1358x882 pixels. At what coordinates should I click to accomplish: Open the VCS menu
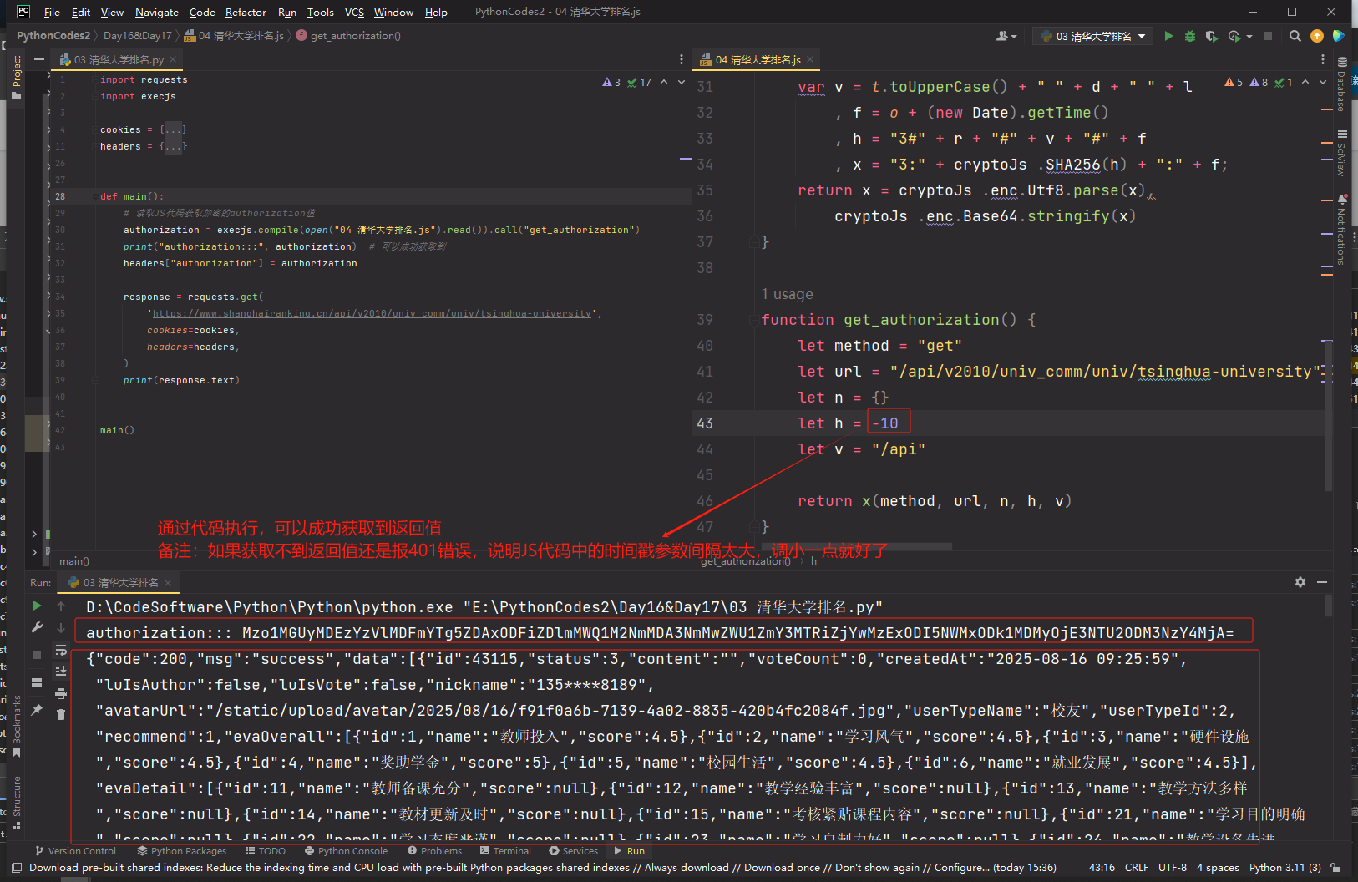pyautogui.click(x=354, y=12)
